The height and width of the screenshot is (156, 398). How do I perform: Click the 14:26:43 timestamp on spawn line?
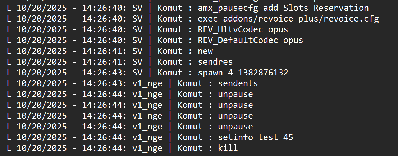104,73
